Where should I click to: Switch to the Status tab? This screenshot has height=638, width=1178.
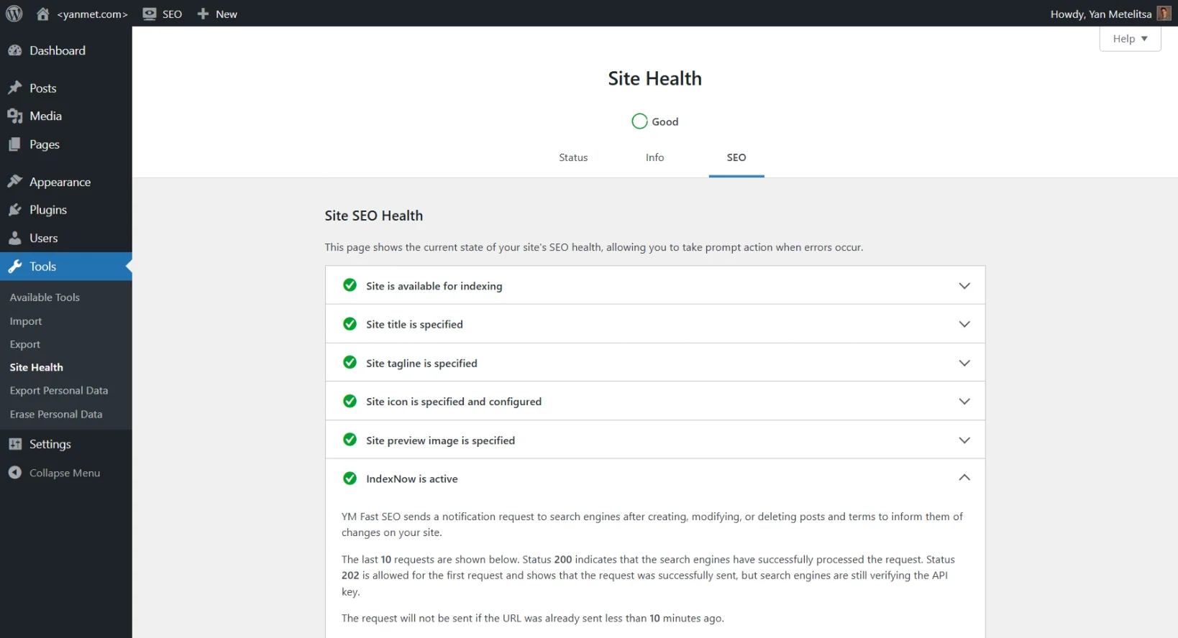pos(573,157)
